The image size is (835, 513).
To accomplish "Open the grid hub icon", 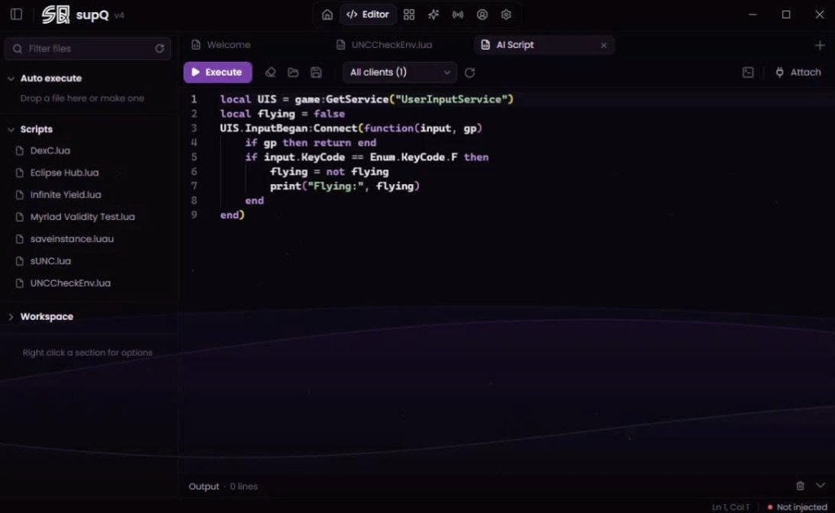I will (x=409, y=15).
